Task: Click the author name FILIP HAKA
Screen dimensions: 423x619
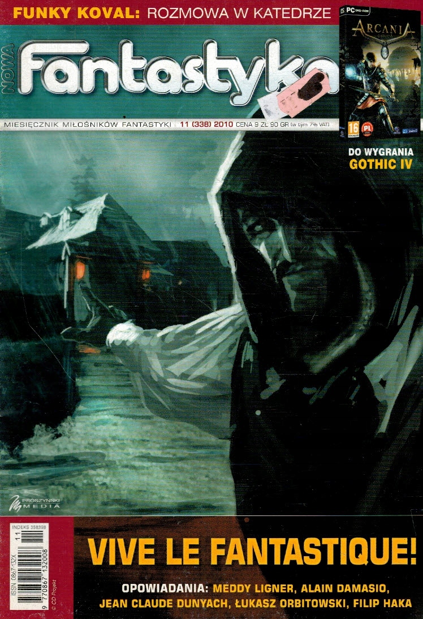Action: 382,604
